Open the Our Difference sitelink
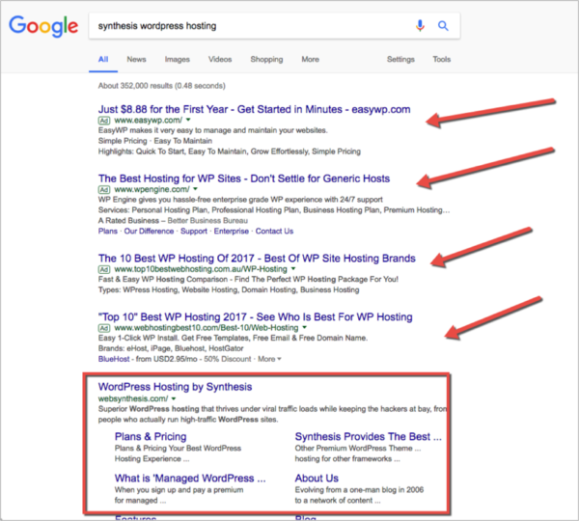The height and width of the screenshot is (521, 579). [149, 232]
